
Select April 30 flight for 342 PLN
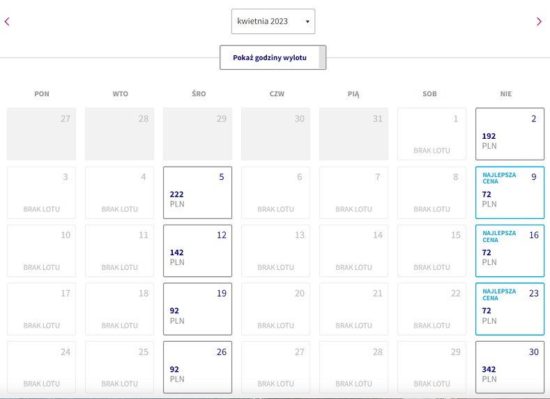tap(510, 368)
